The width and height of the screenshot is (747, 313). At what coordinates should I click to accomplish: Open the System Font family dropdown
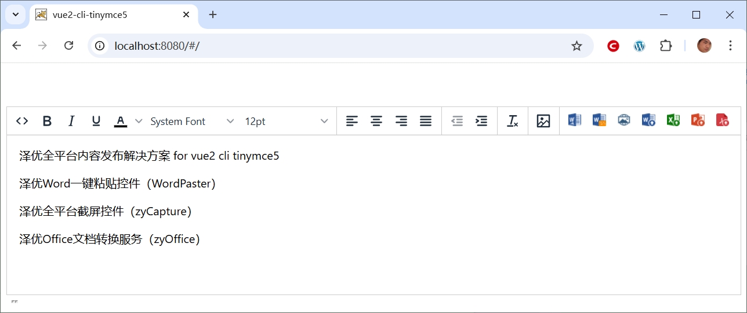point(192,121)
